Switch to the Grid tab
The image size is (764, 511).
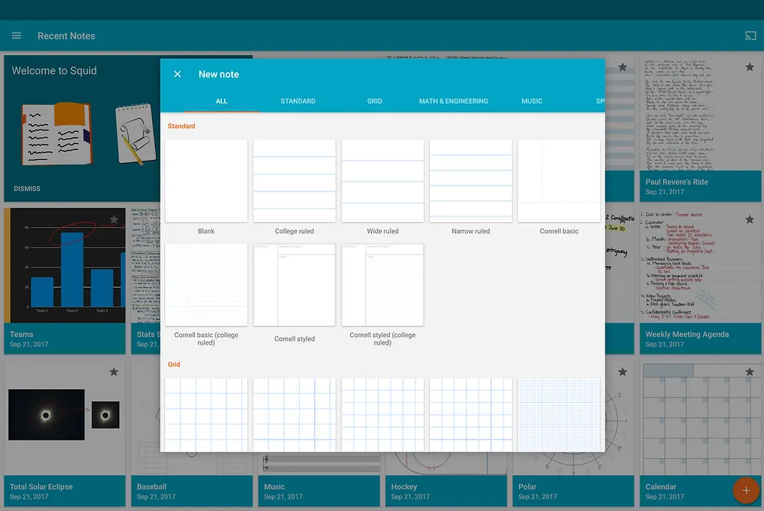374,101
